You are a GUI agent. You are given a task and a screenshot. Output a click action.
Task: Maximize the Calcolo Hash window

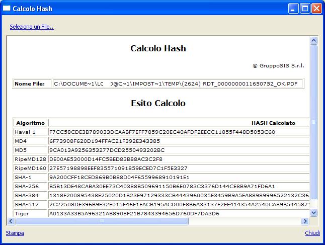point(305,9)
